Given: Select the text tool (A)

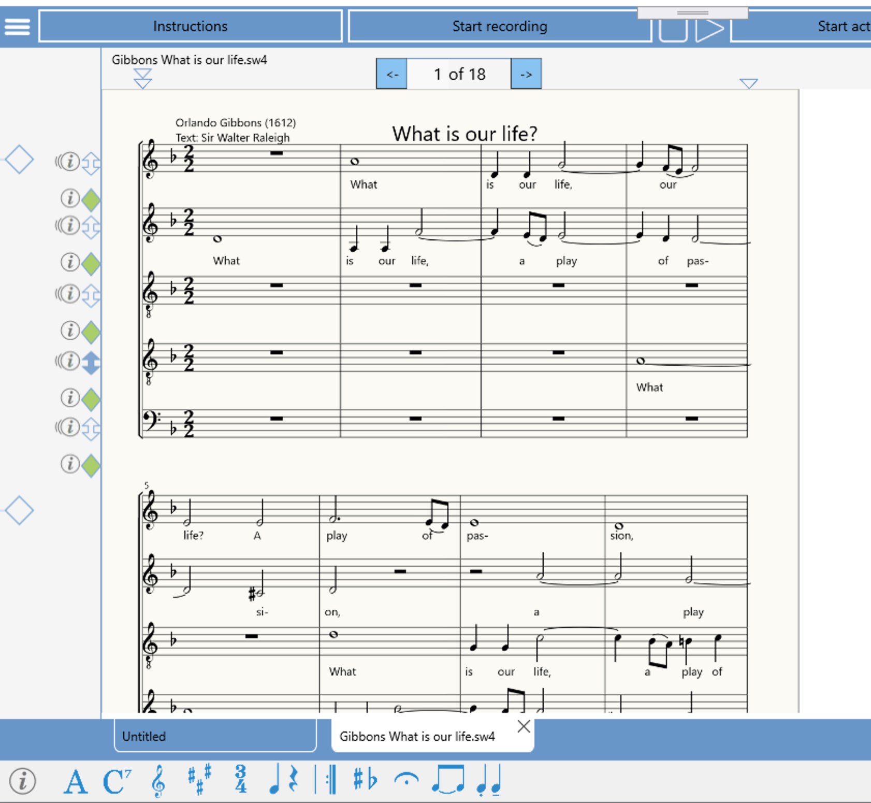Looking at the screenshot, I should click(76, 781).
